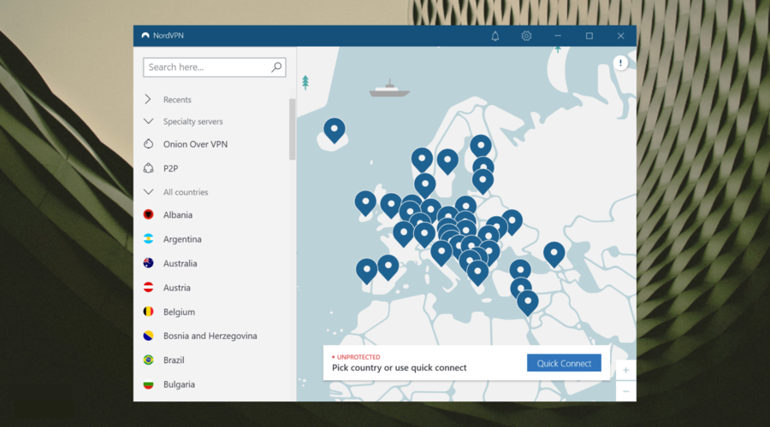Image resolution: width=770 pixels, height=427 pixels.
Task: Expand the Recents section
Action: click(x=148, y=100)
